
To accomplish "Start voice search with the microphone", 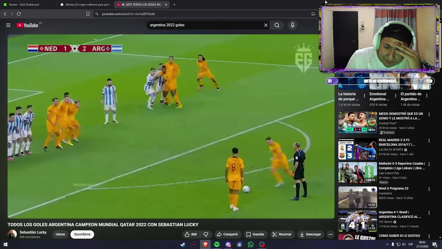I will click(x=292, y=25).
